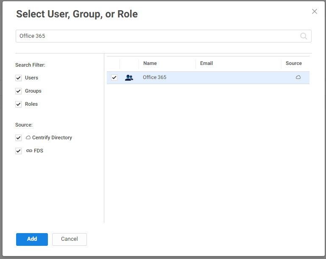
Task: Select the Office 365 name in results
Action: 154,77
